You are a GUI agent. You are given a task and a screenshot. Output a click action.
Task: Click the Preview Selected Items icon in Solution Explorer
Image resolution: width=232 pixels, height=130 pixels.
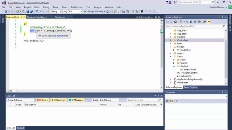(x=209, y=22)
